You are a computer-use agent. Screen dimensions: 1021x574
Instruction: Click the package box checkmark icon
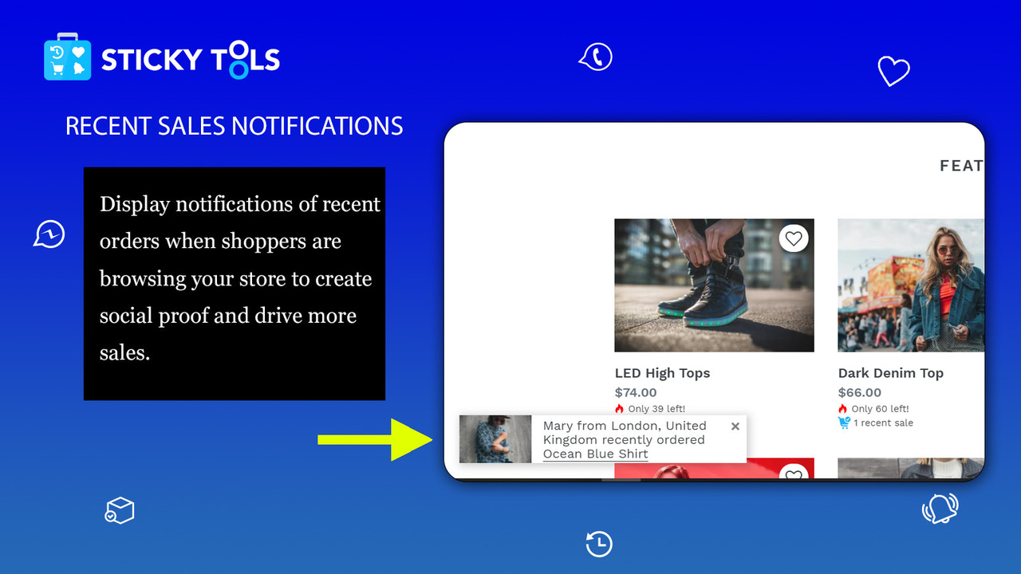tap(120, 510)
